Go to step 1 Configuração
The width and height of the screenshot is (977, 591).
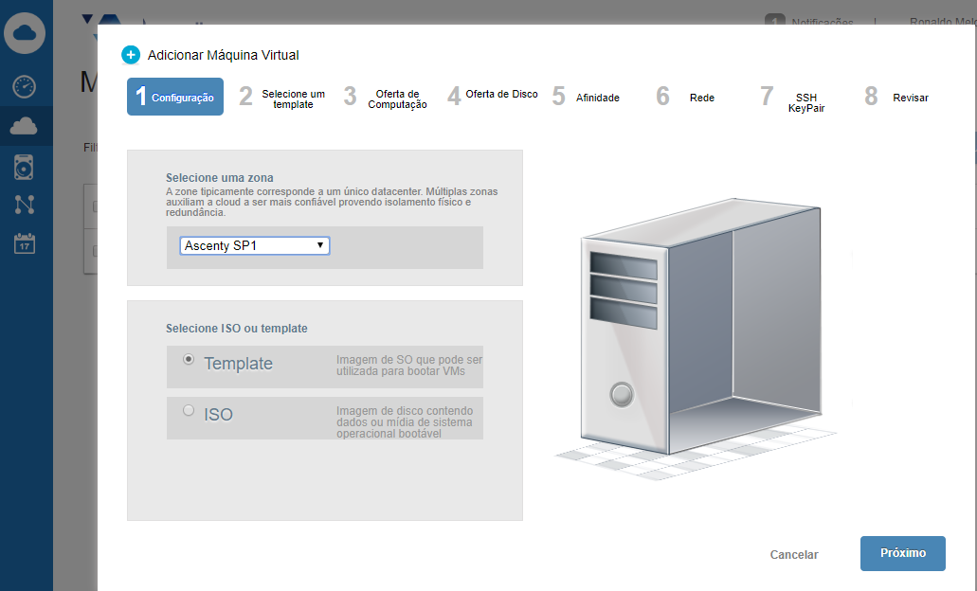click(x=175, y=97)
